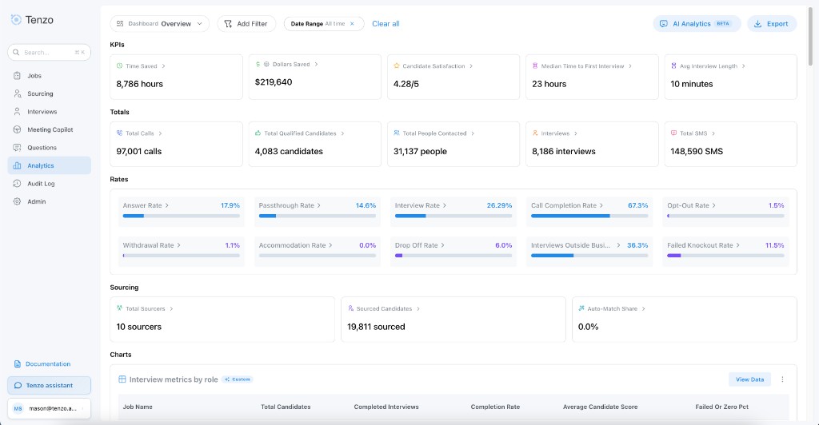Viewport: 819px width, 425px height.
Task: Open Jobs in the sidebar
Action: click(x=49, y=76)
